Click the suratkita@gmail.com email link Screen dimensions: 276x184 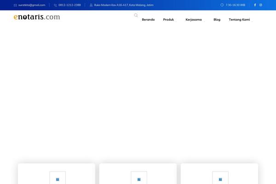(32, 5)
